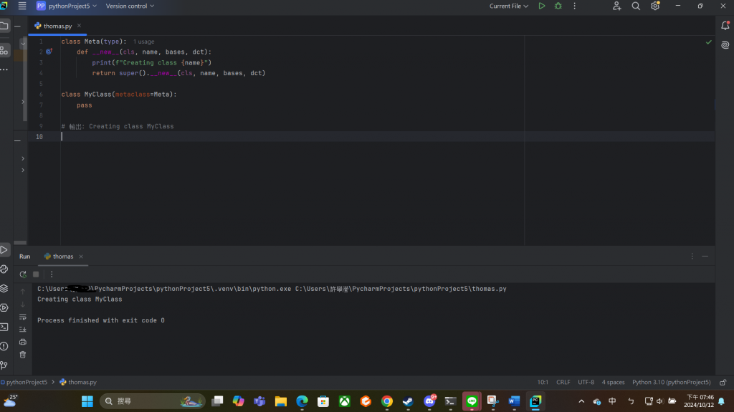The width and height of the screenshot is (734, 412).
Task: Show more tool windows ellipsis
Action: pyautogui.click(x=4, y=70)
